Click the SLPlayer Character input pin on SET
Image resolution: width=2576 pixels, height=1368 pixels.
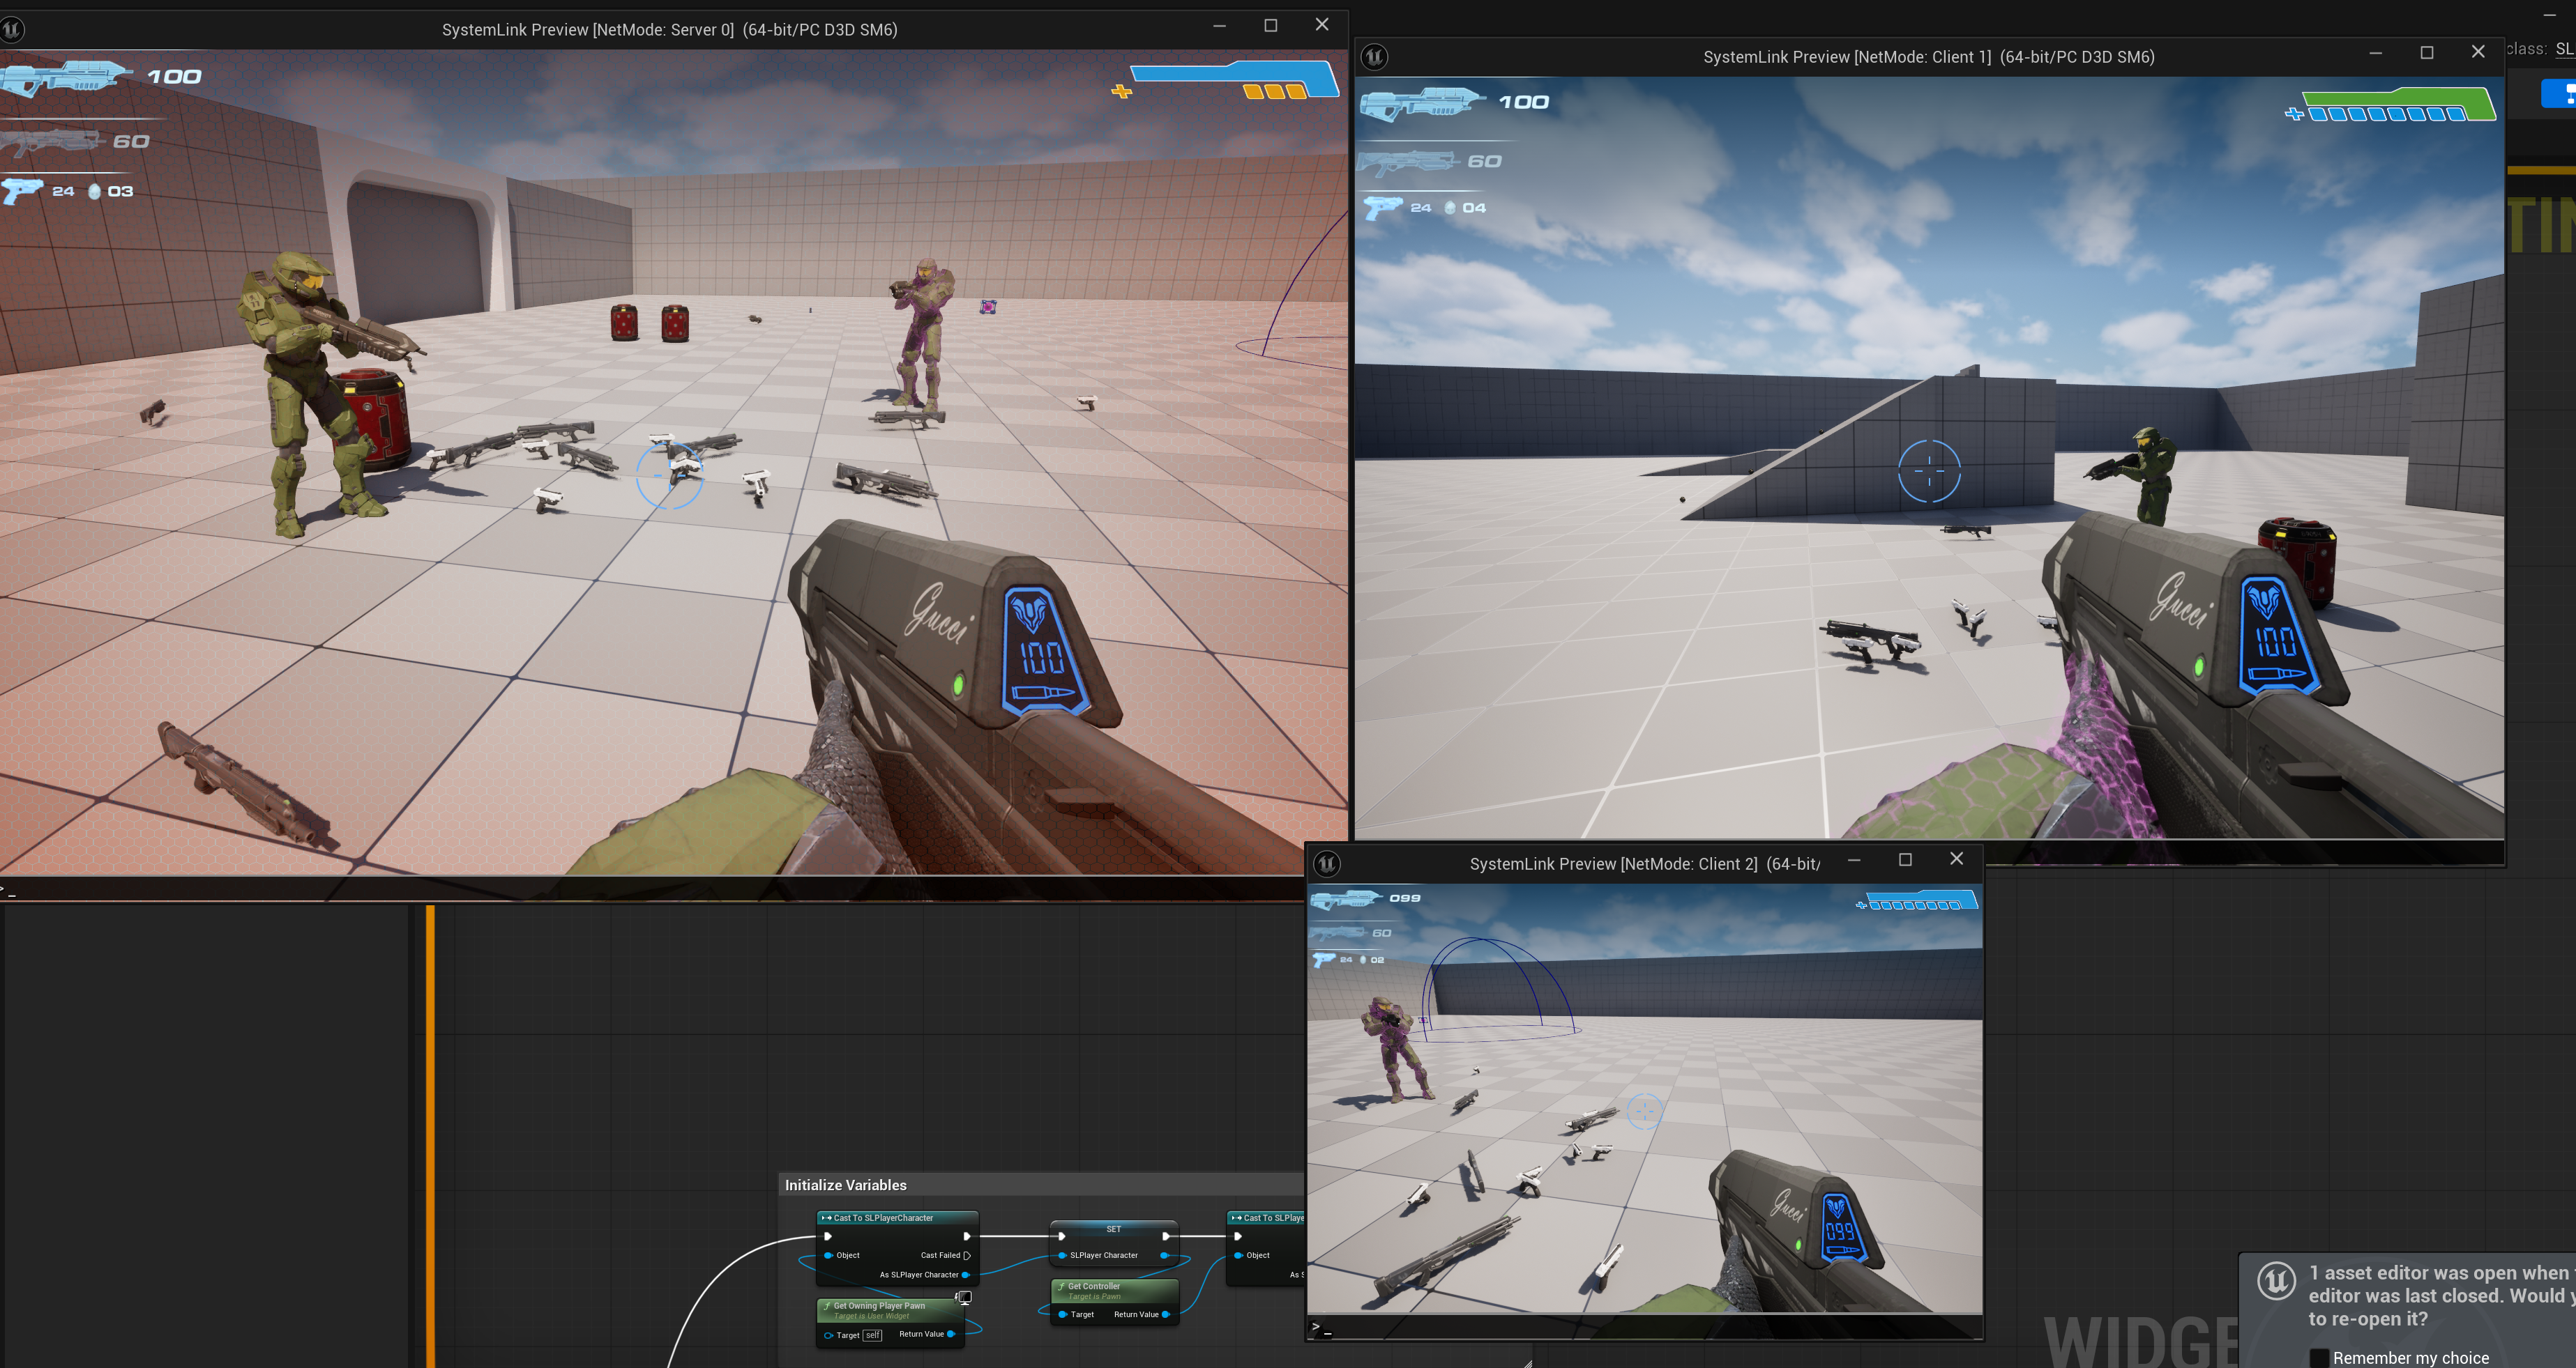click(x=1062, y=1255)
